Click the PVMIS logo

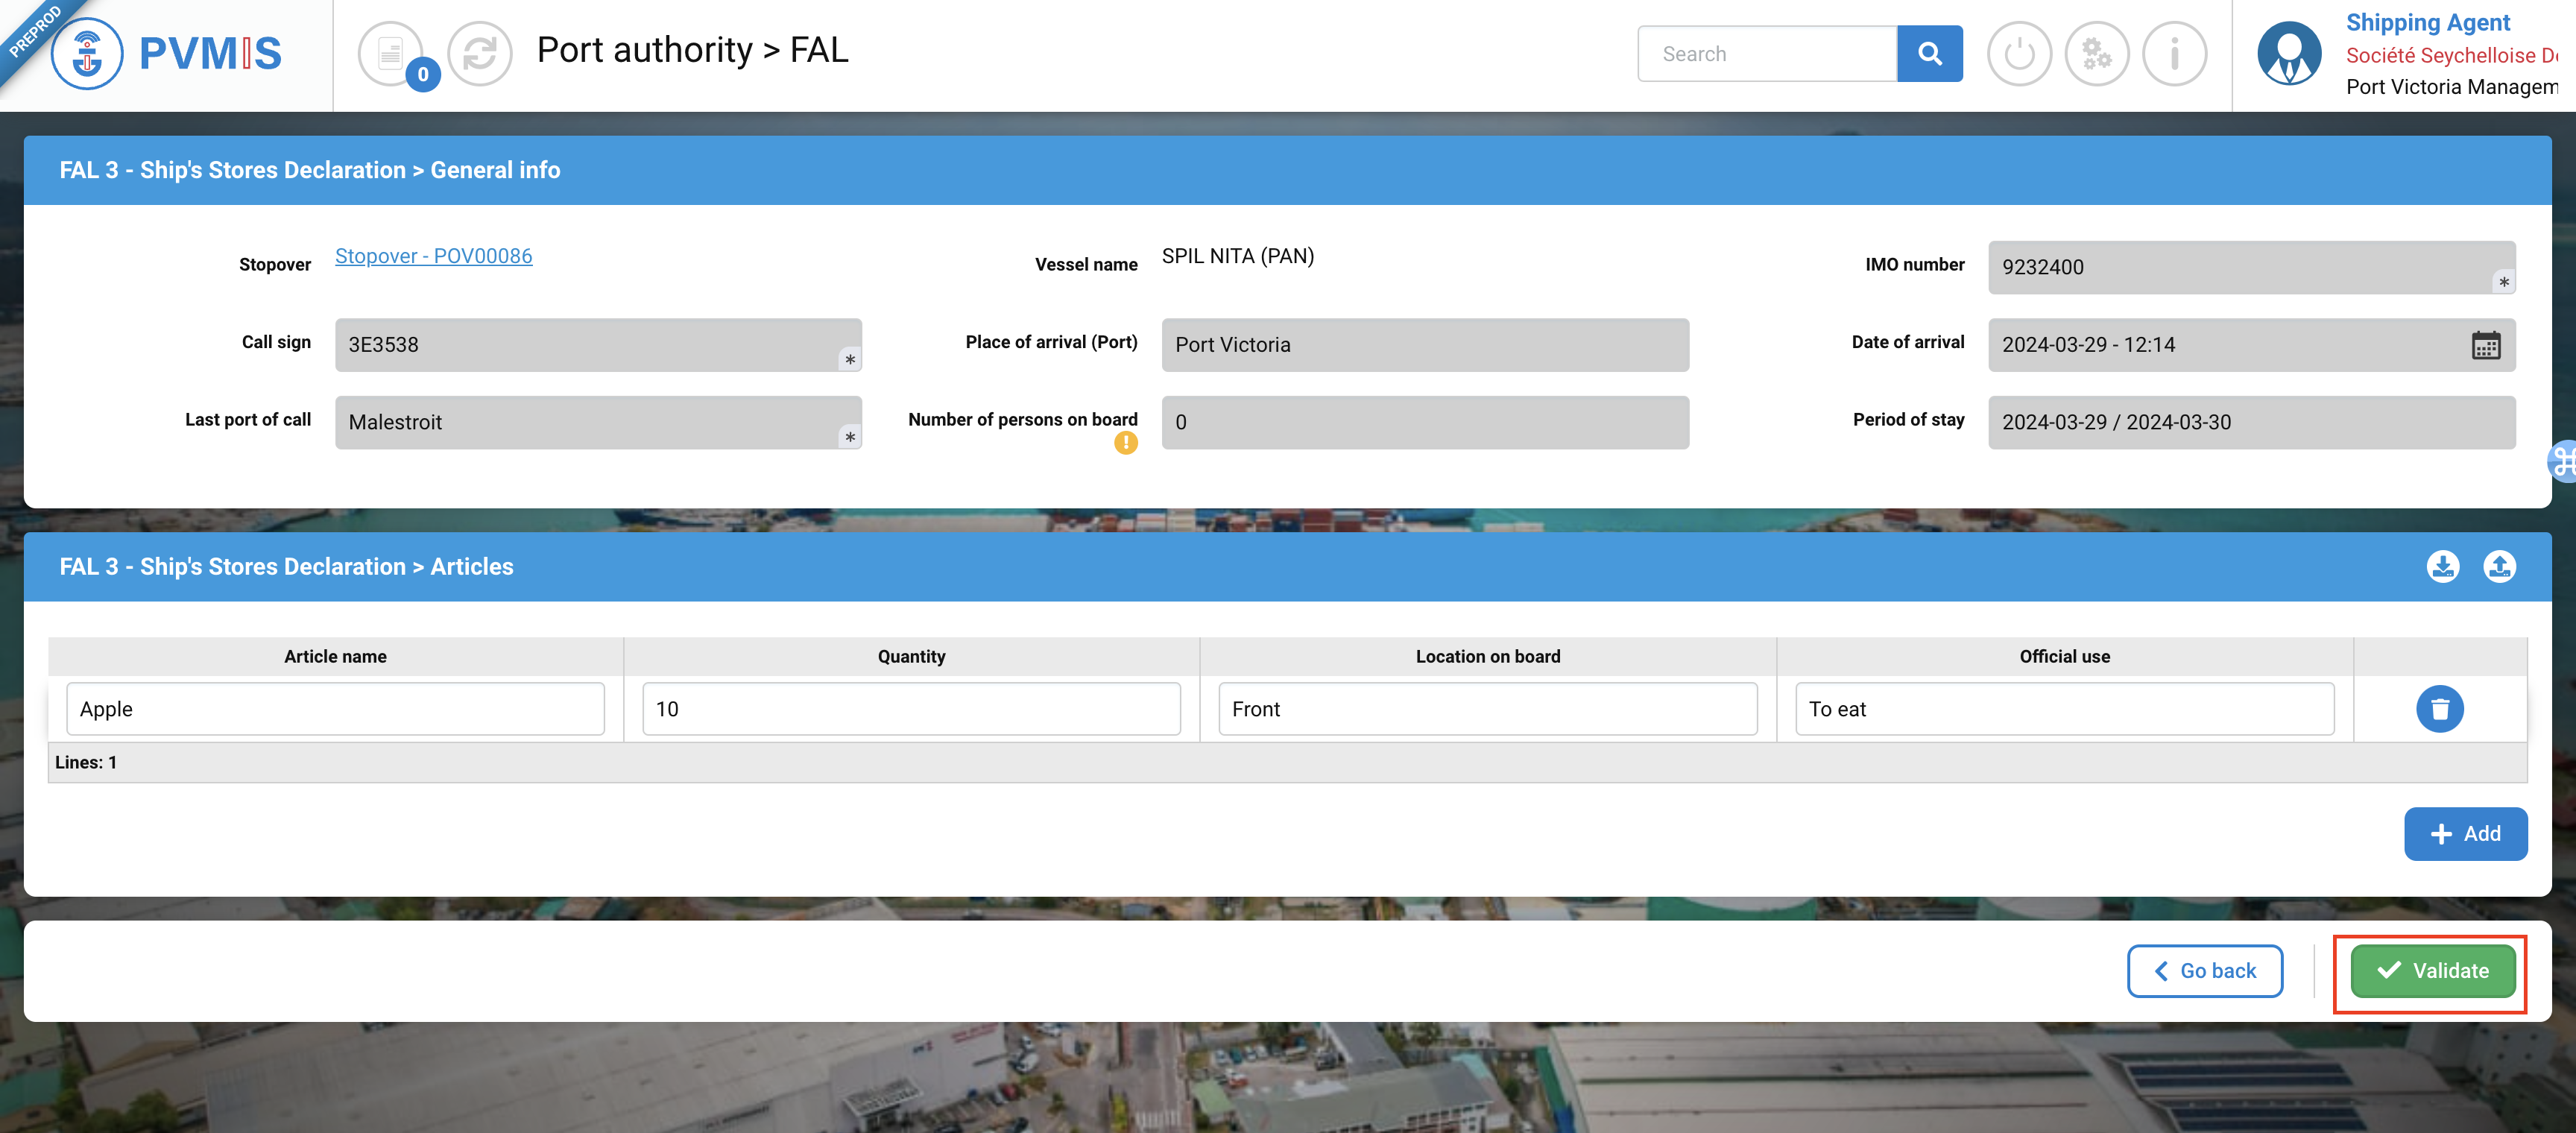click(168, 53)
